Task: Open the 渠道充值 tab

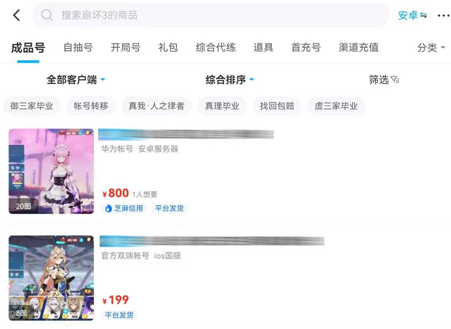Action: pos(358,47)
